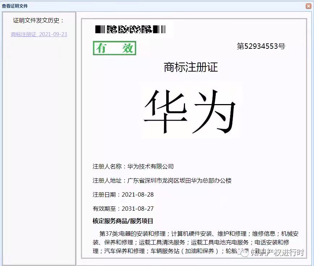
Task: Close the 查看证明文件 dialog window
Action: coord(309,6)
